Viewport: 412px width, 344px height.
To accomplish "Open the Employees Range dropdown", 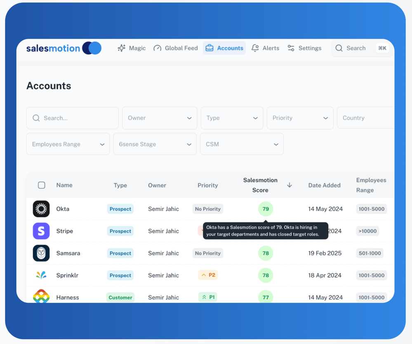I will [68, 144].
